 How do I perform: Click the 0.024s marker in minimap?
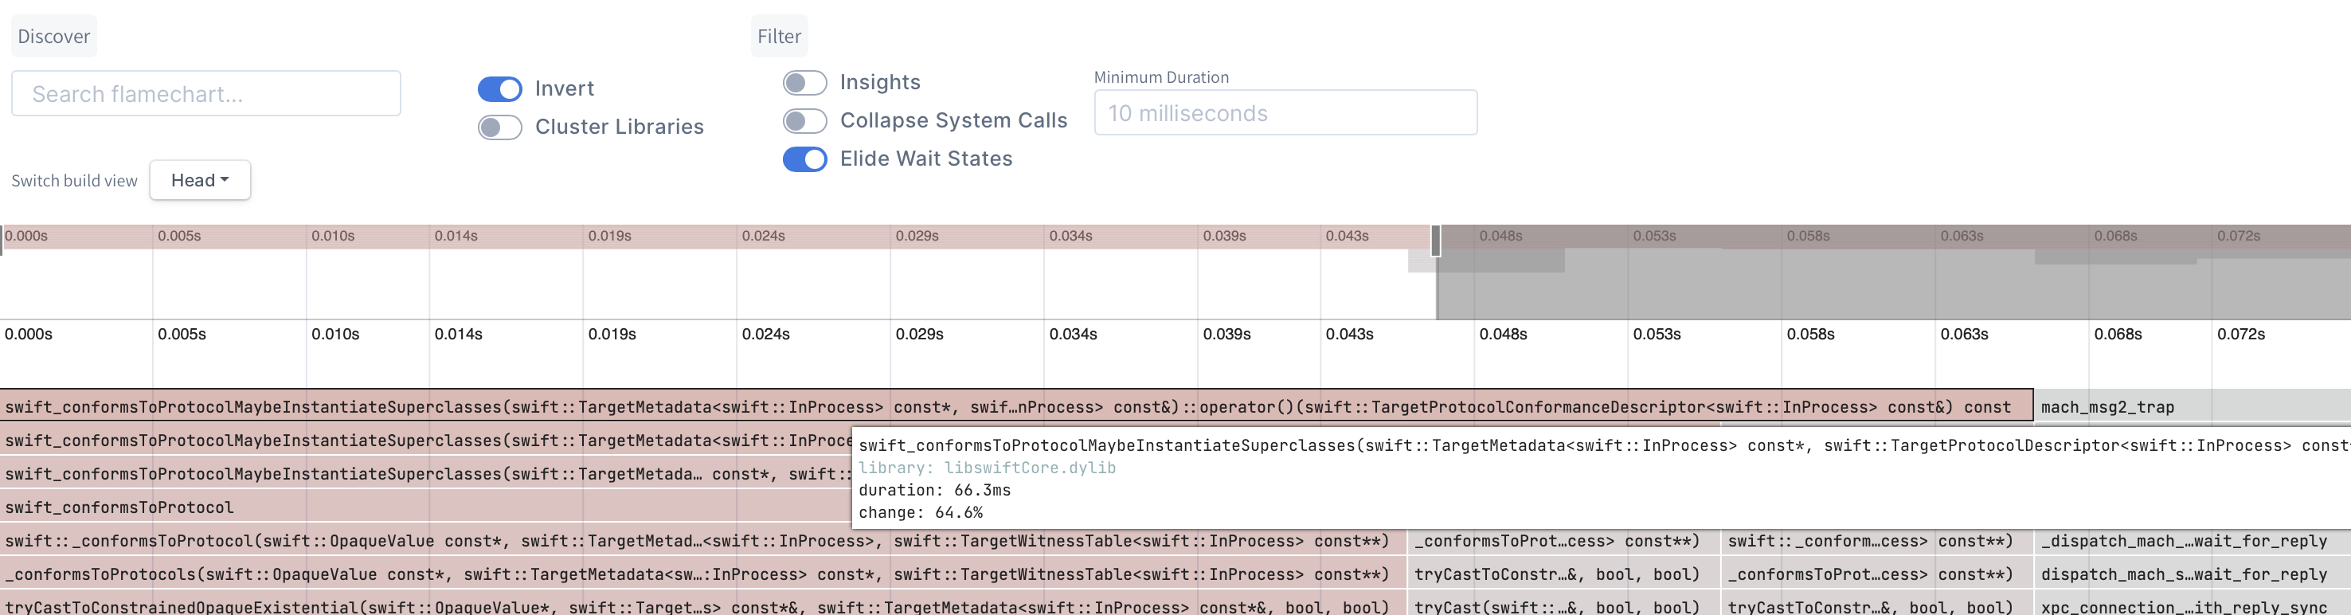763,237
